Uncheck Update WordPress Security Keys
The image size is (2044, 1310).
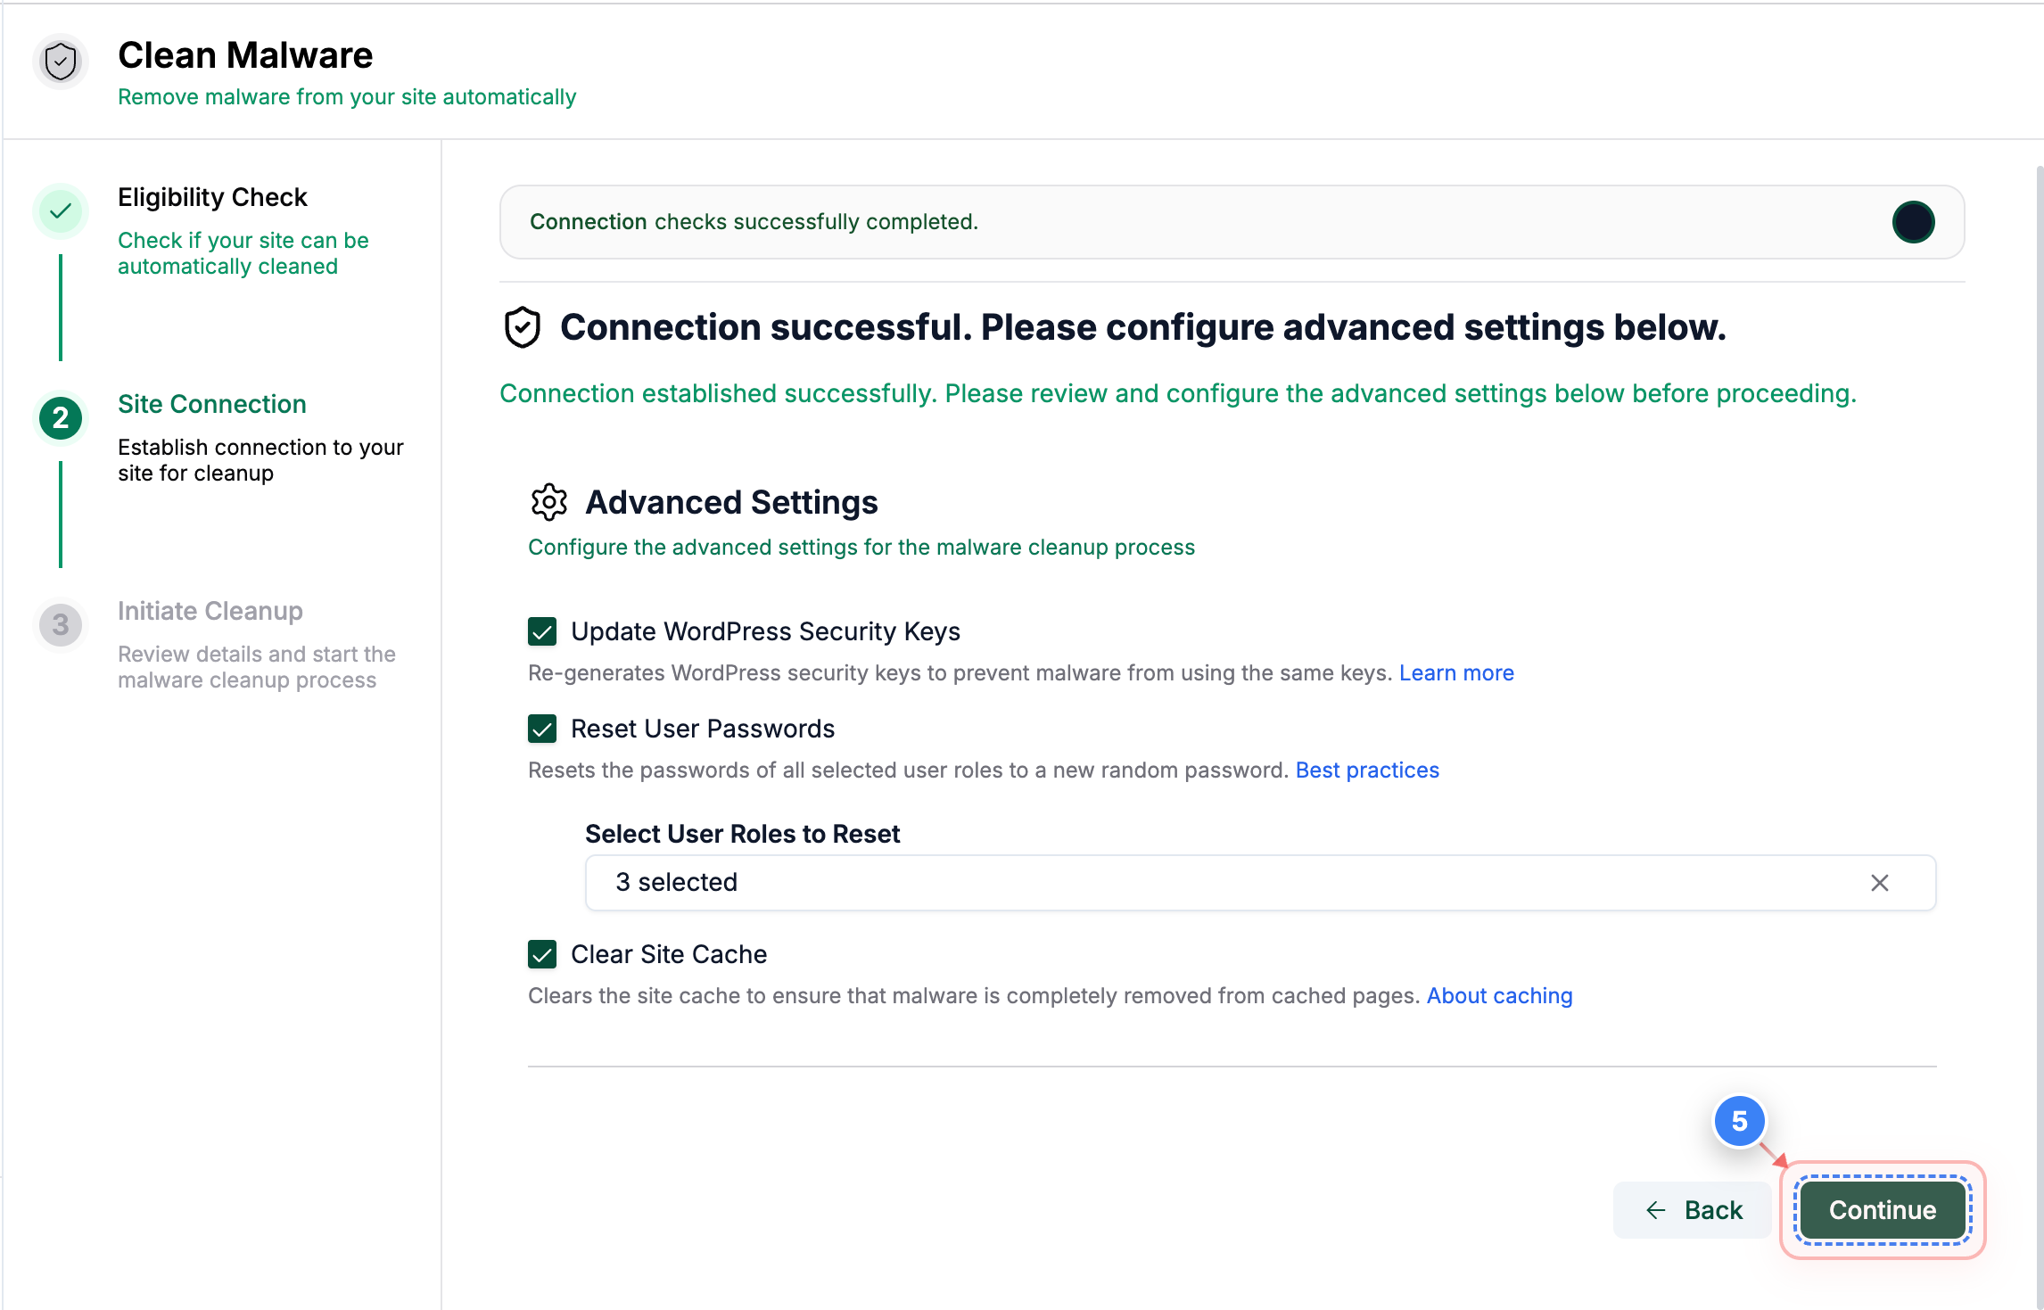[x=542, y=631]
